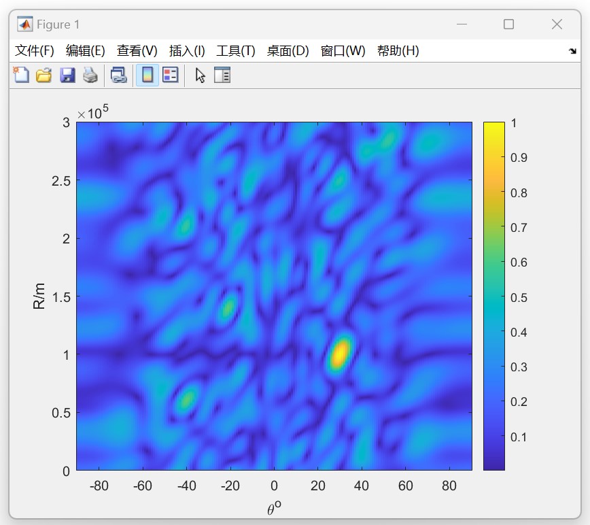
Task: Open the 工具(T) menu
Action: pos(236,51)
